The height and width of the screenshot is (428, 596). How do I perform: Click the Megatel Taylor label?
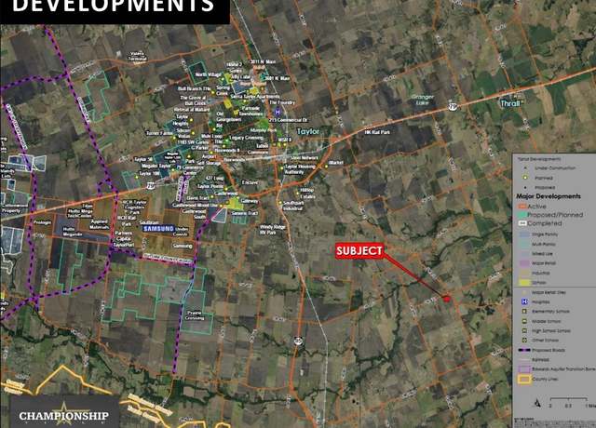pyautogui.click(x=156, y=166)
